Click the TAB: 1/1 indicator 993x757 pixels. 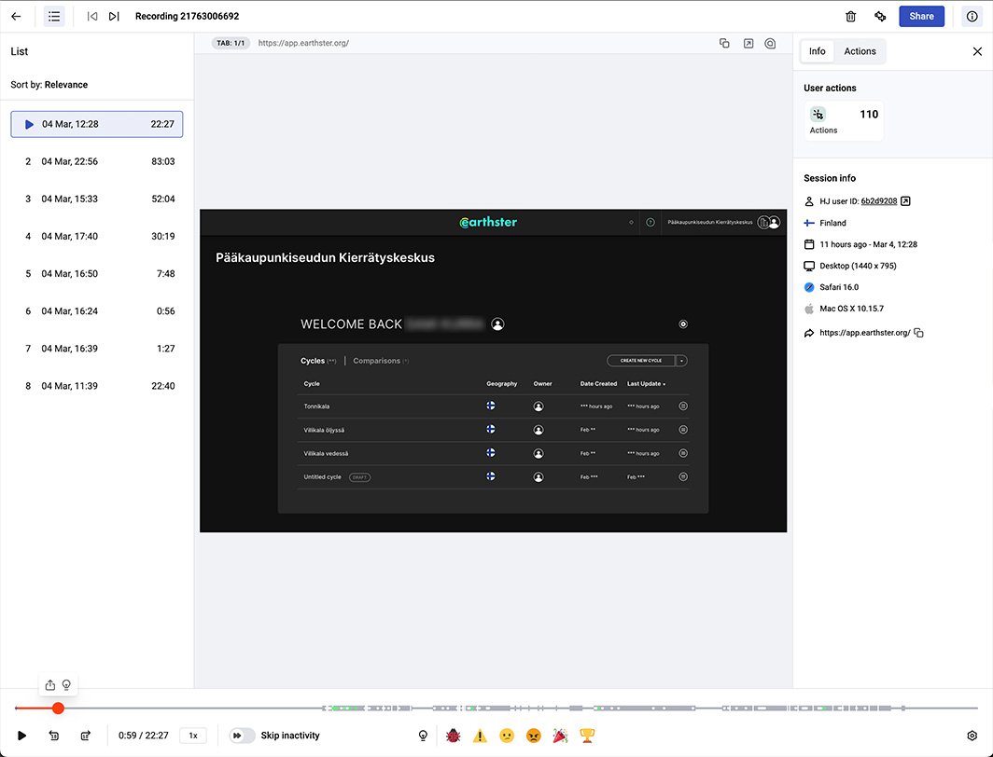coord(231,43)
